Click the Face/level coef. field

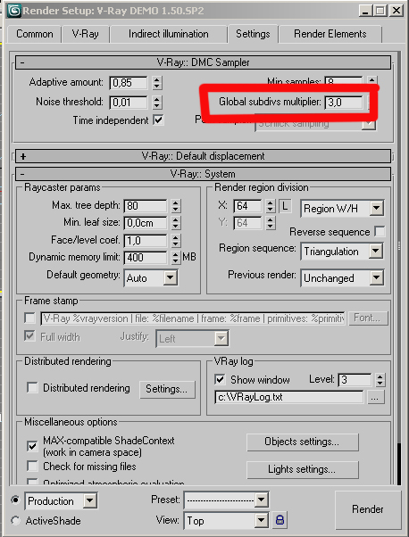[146, 241]
